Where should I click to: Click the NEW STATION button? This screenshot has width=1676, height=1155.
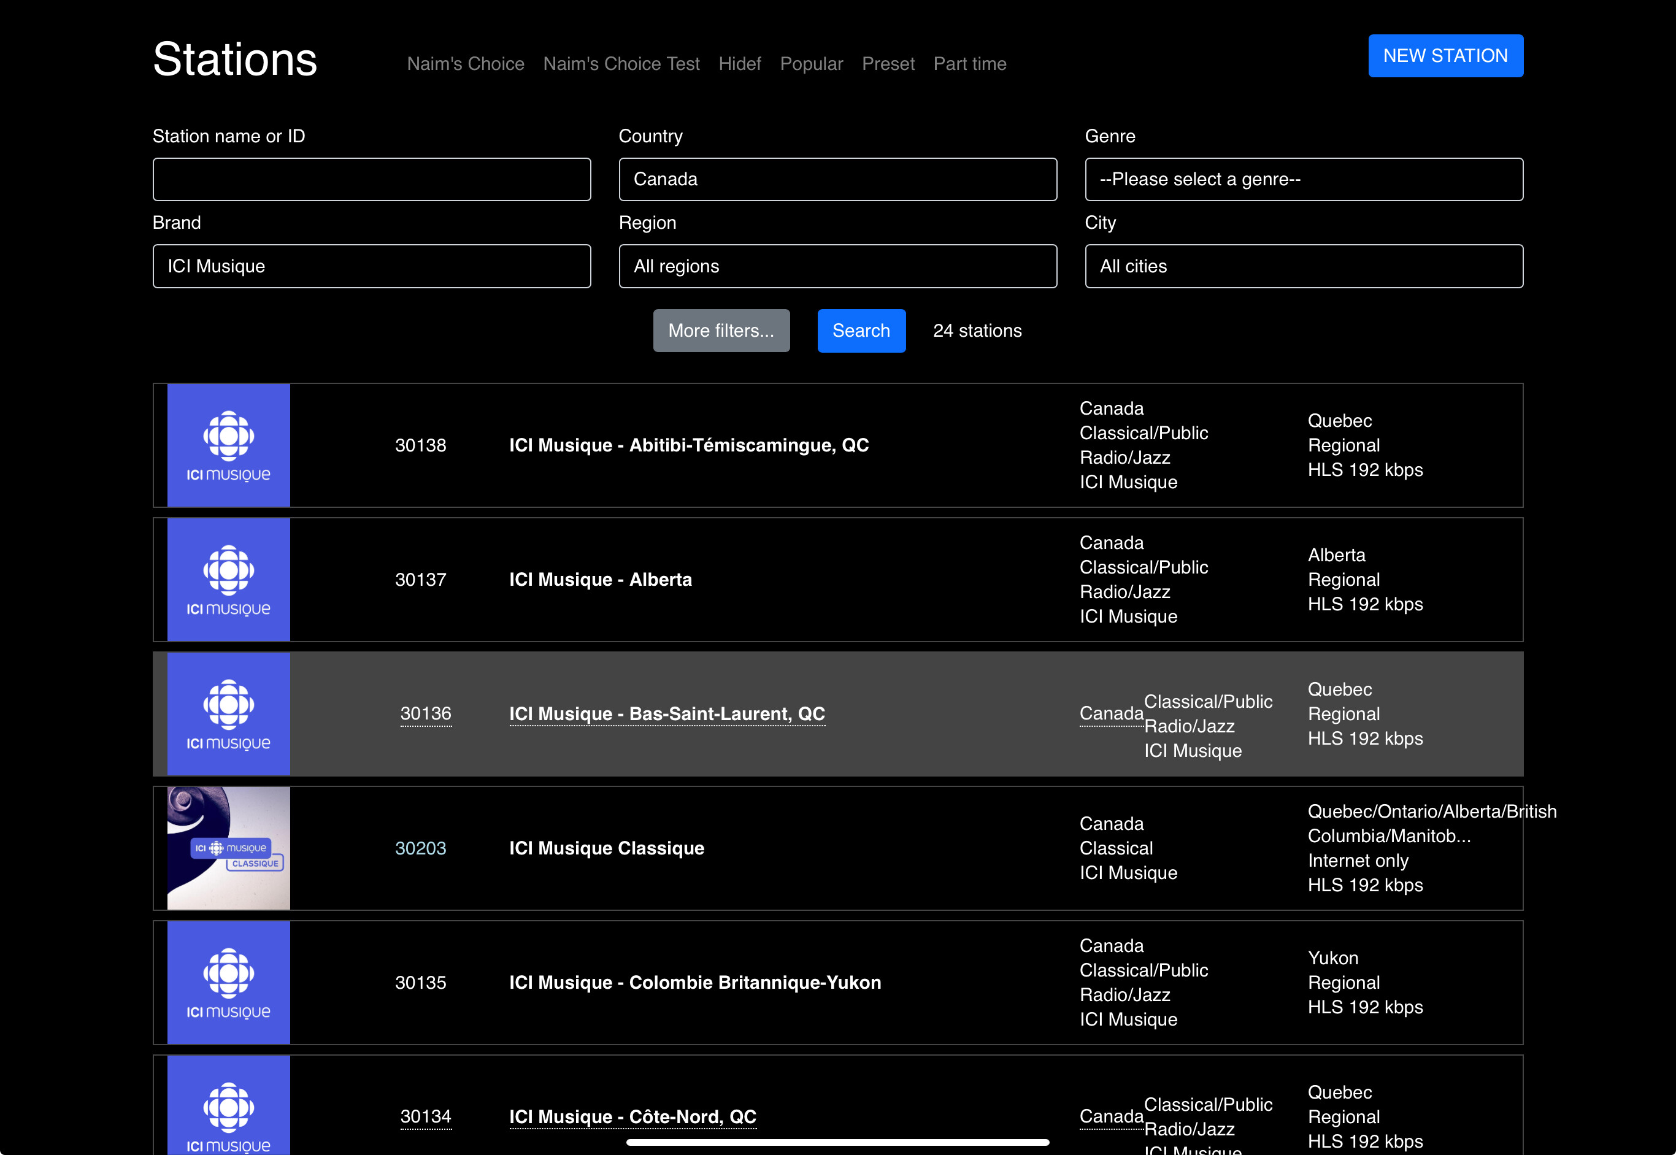point(1445,56)
